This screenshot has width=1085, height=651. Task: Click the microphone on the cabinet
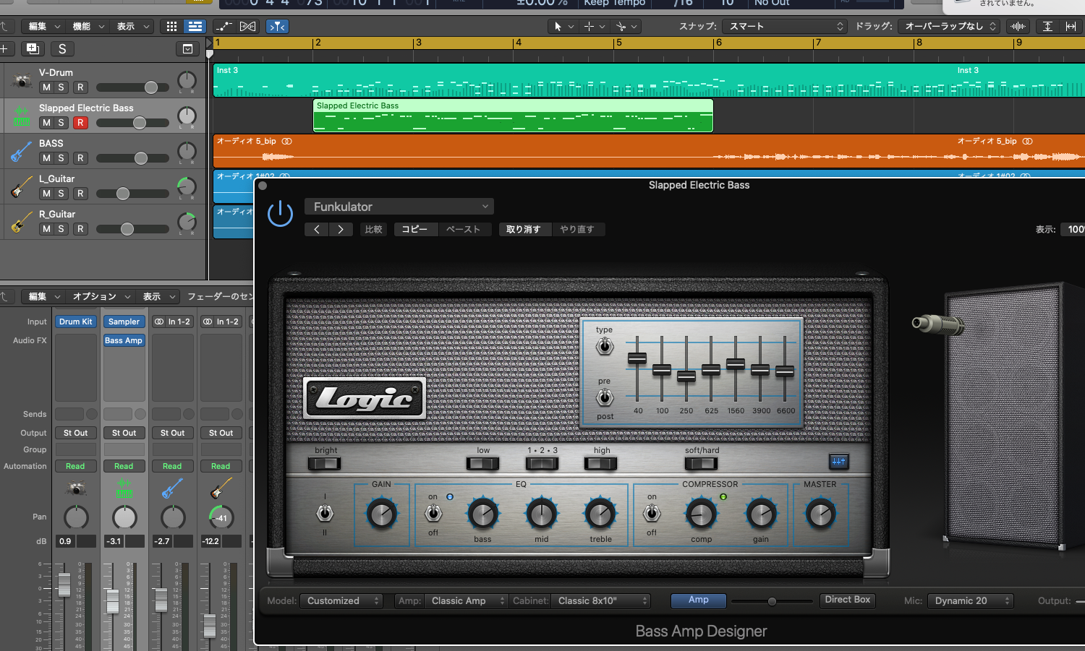(937, 324)
